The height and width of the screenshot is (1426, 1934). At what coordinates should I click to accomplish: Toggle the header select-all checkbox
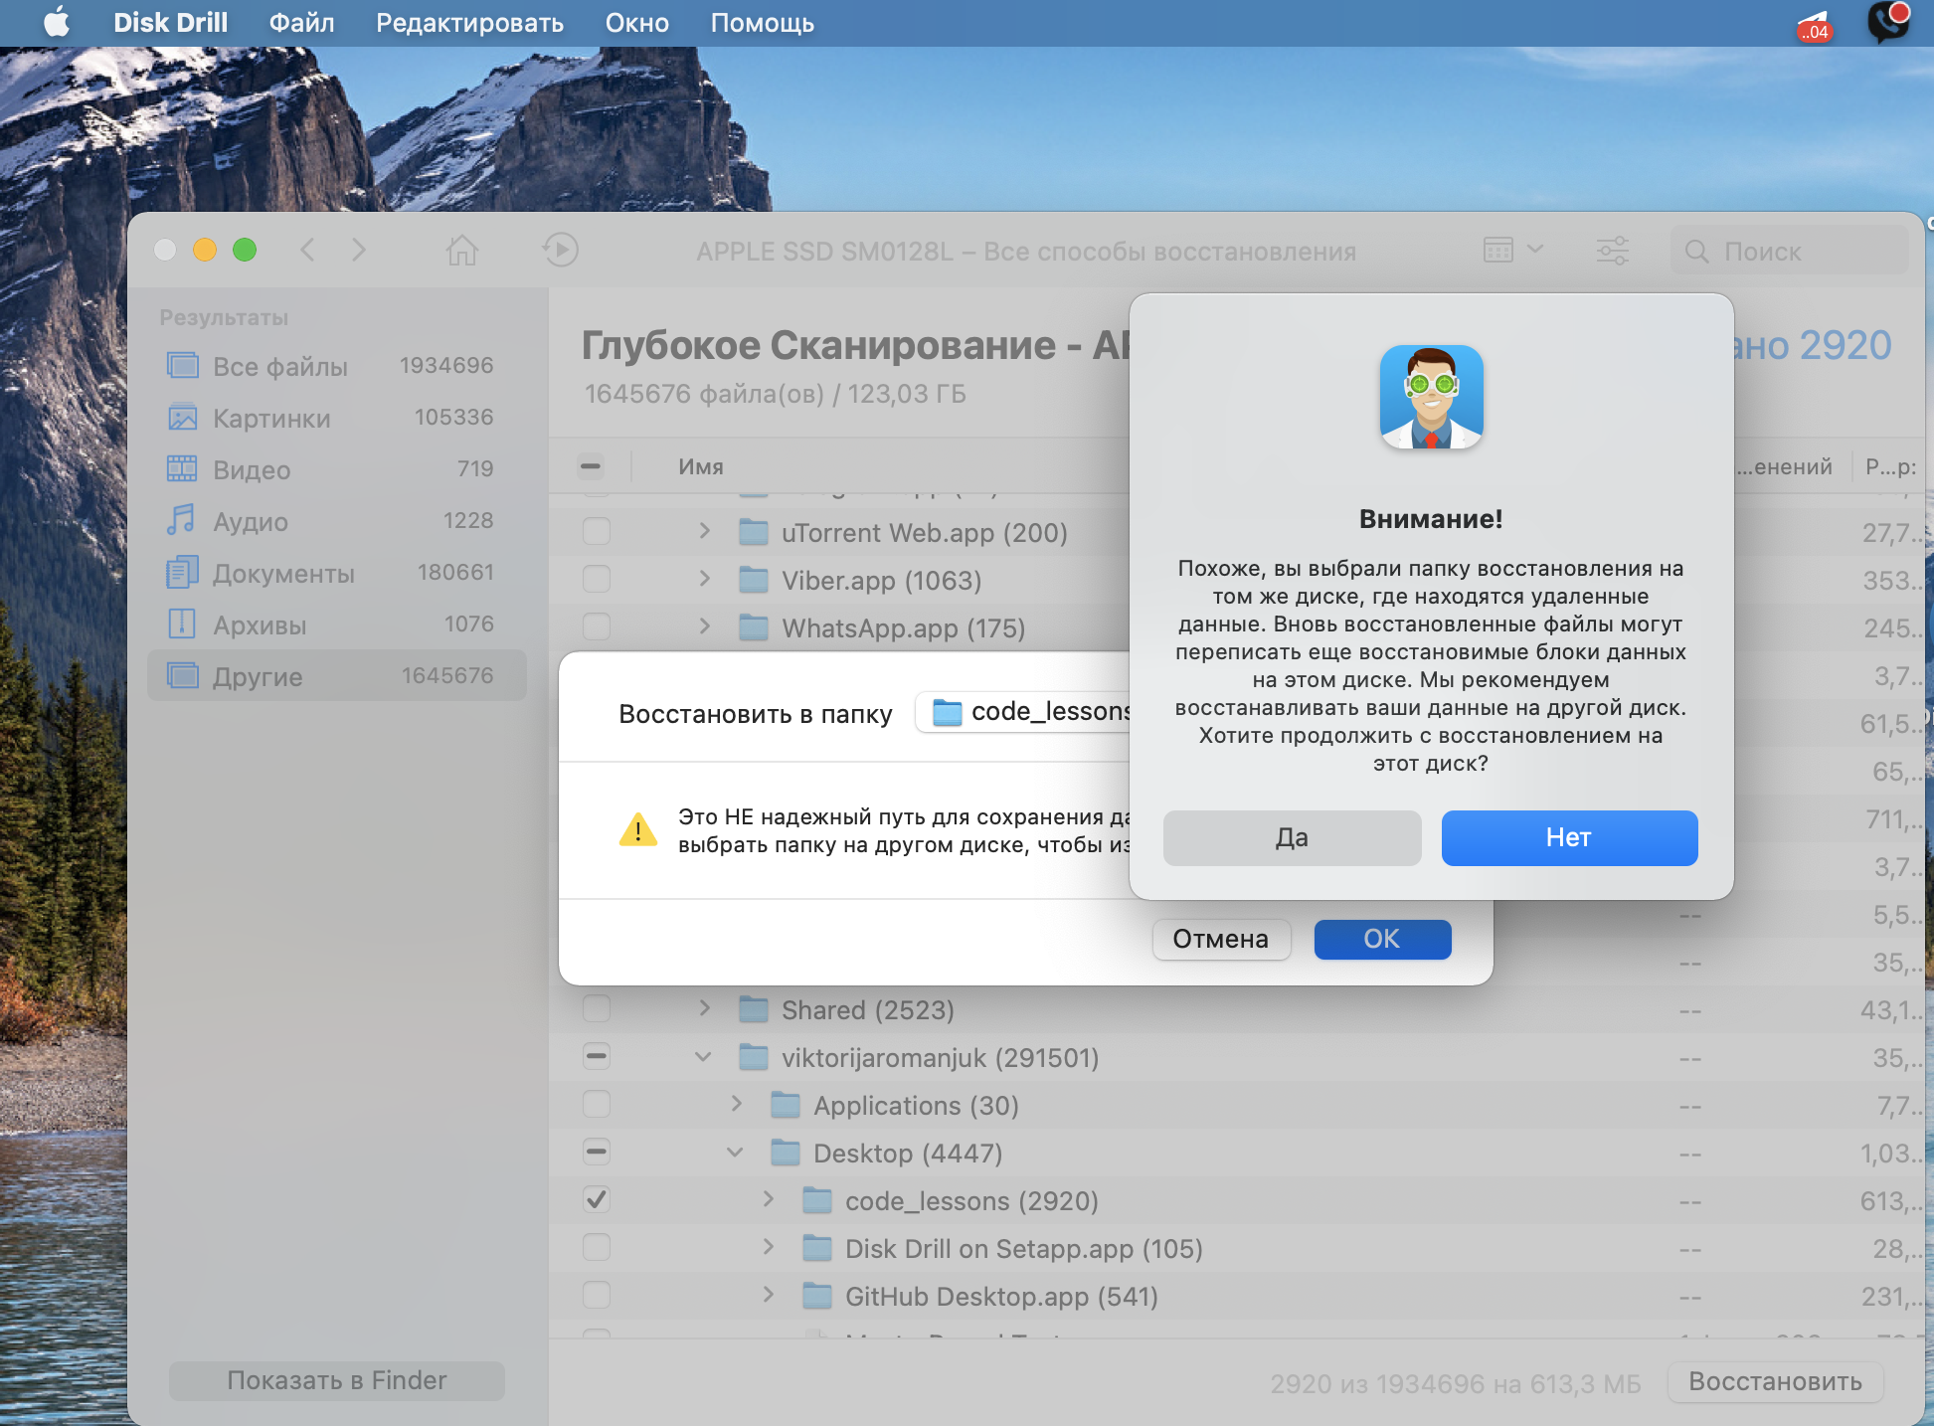(x=591, y=465)
